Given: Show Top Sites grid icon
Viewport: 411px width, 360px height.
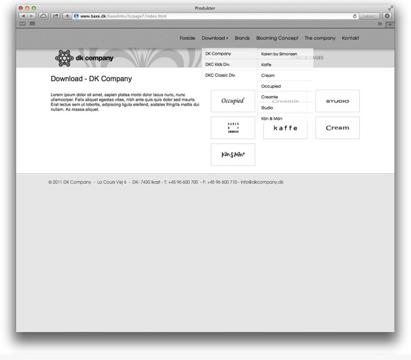Looking at the screenshot, I should coord(32,24).
